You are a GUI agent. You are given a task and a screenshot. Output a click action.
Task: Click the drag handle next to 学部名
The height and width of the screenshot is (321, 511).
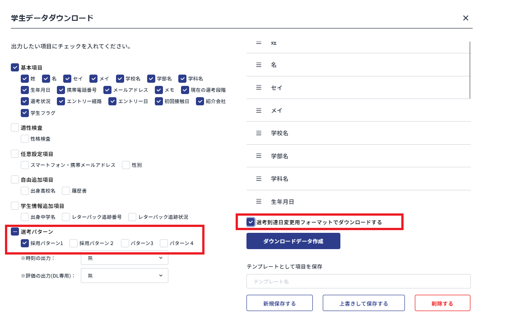click(259, 156)
